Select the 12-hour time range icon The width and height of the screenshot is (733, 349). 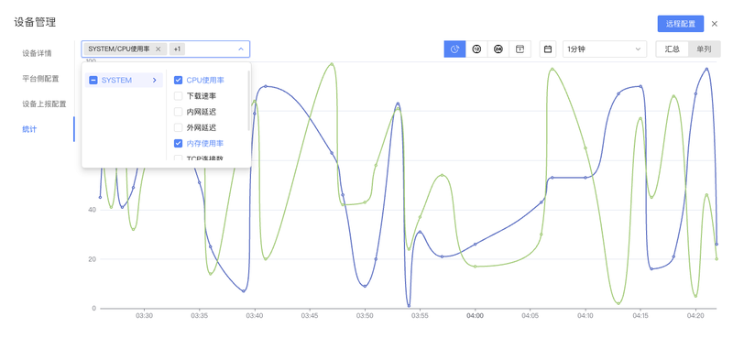(476, 49)
